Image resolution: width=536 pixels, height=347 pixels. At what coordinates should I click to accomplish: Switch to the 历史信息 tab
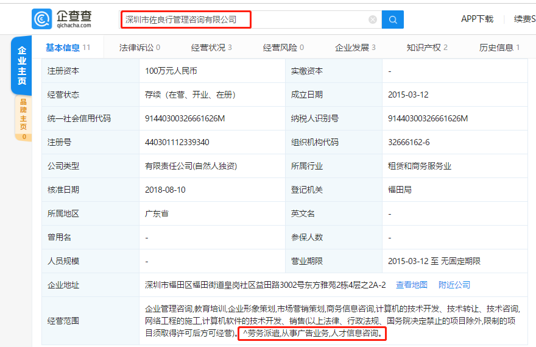pyautogui.click(x=499, y=48)
